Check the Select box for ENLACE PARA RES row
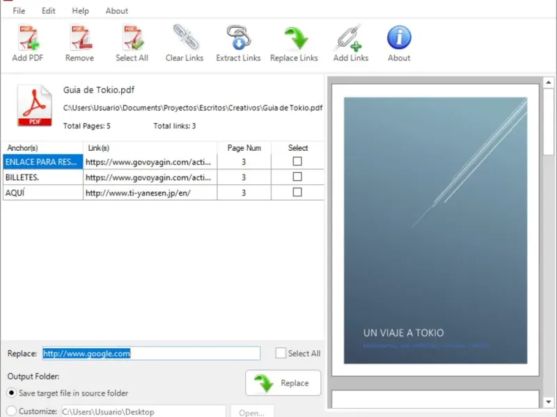Viewport: 557px width, 417px height. tap(297, 161)
